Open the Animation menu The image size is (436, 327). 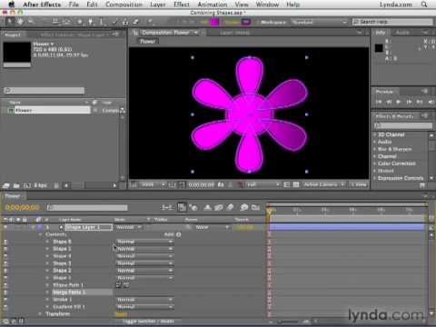(x=213, y=5)
